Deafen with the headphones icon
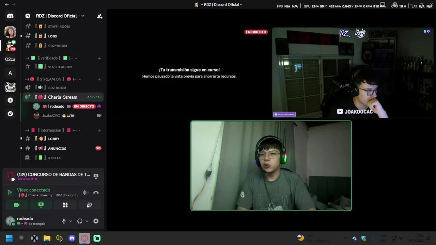 [80, 221]
